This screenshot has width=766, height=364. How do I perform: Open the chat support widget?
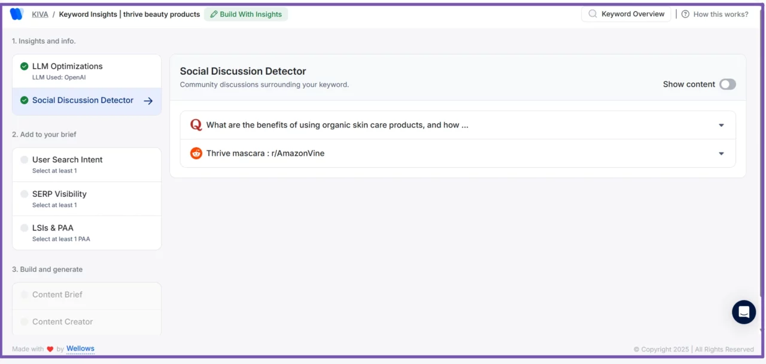point(744,312)
